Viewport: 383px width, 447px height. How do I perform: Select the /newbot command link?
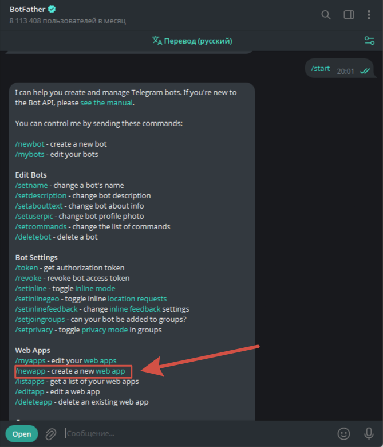coord(30,144)
